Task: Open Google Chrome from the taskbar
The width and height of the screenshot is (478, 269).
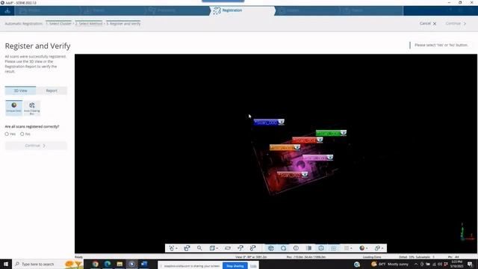Action: tap(96, 264)
